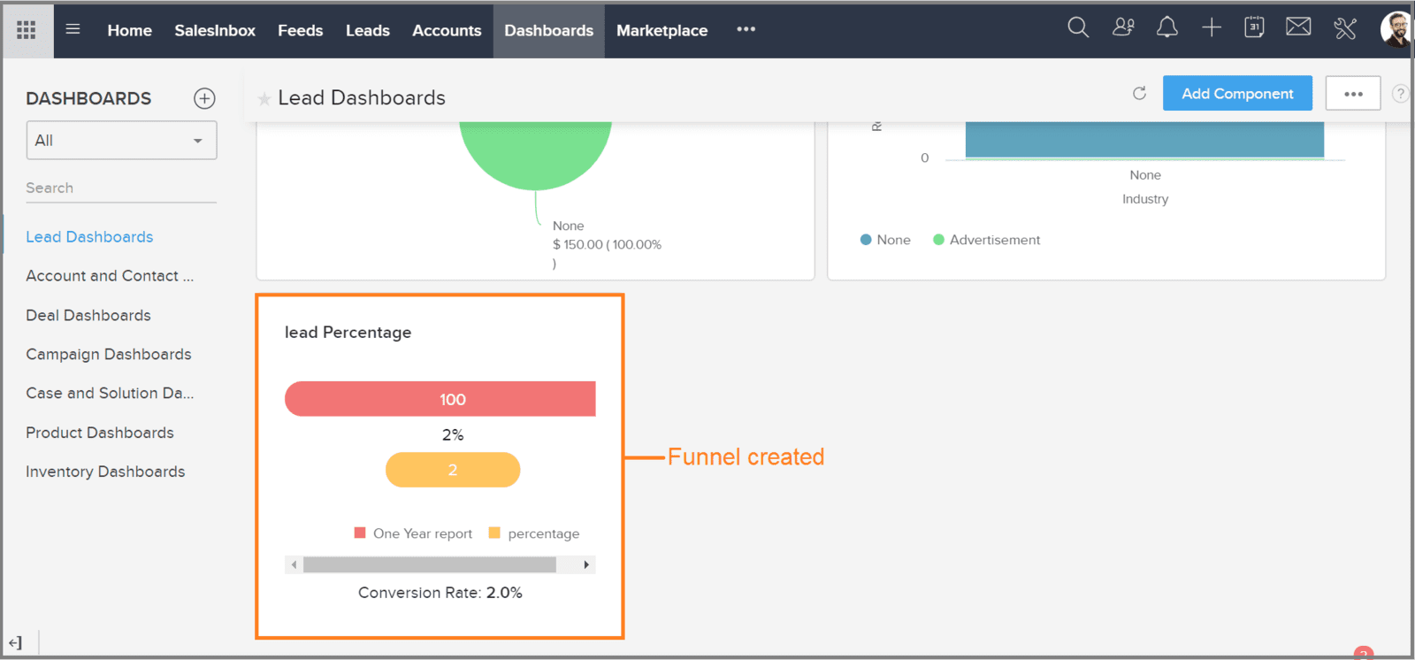1415x660 pixels.
Task: Toggle the hamburger sidebar menu
Action: click(73, 29)
